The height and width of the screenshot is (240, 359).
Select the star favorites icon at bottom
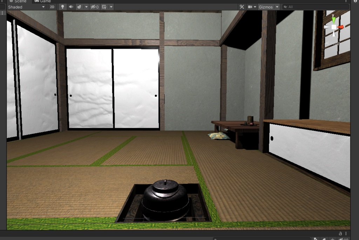pos(332,239)
